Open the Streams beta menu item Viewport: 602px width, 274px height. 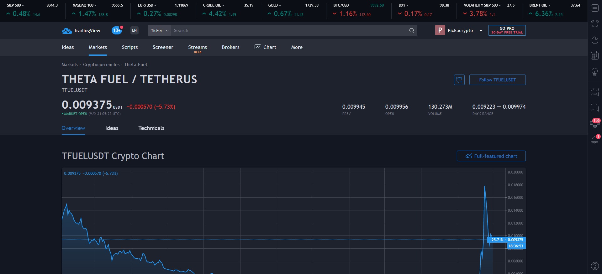tap(198, 48)
